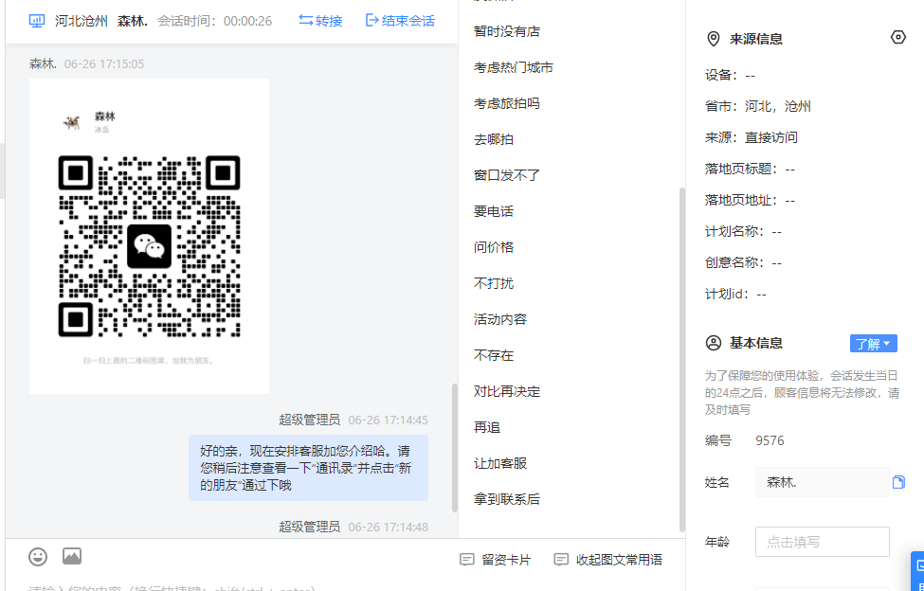Select quick reply 问价格
The width and height of the screenshot is (924, 591).
pyautogui.click(x=494, y=247)
